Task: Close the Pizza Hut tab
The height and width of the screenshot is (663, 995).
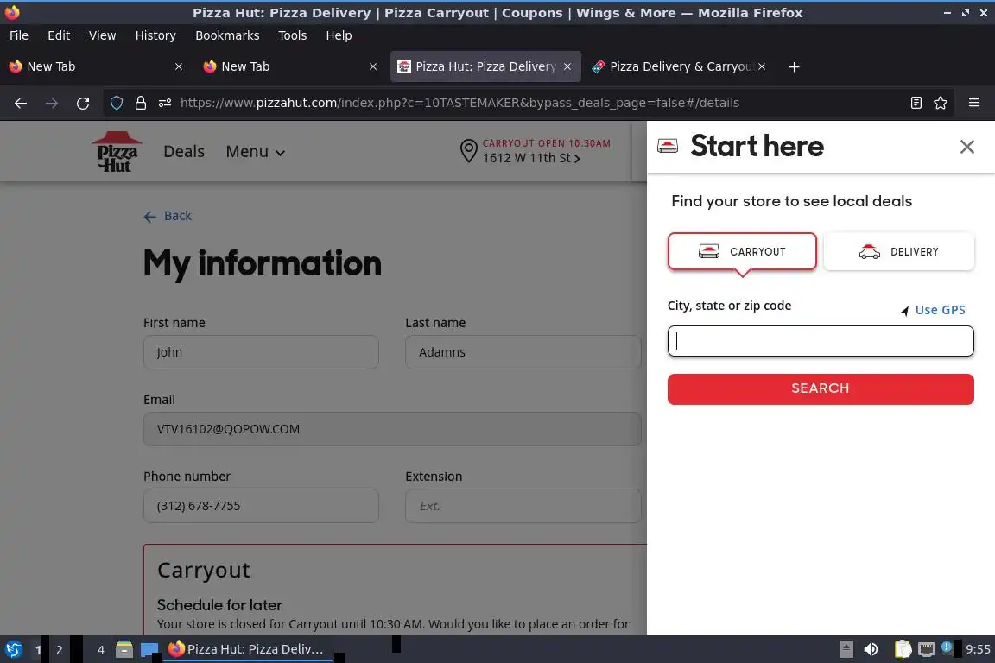Action: (567, 66)
